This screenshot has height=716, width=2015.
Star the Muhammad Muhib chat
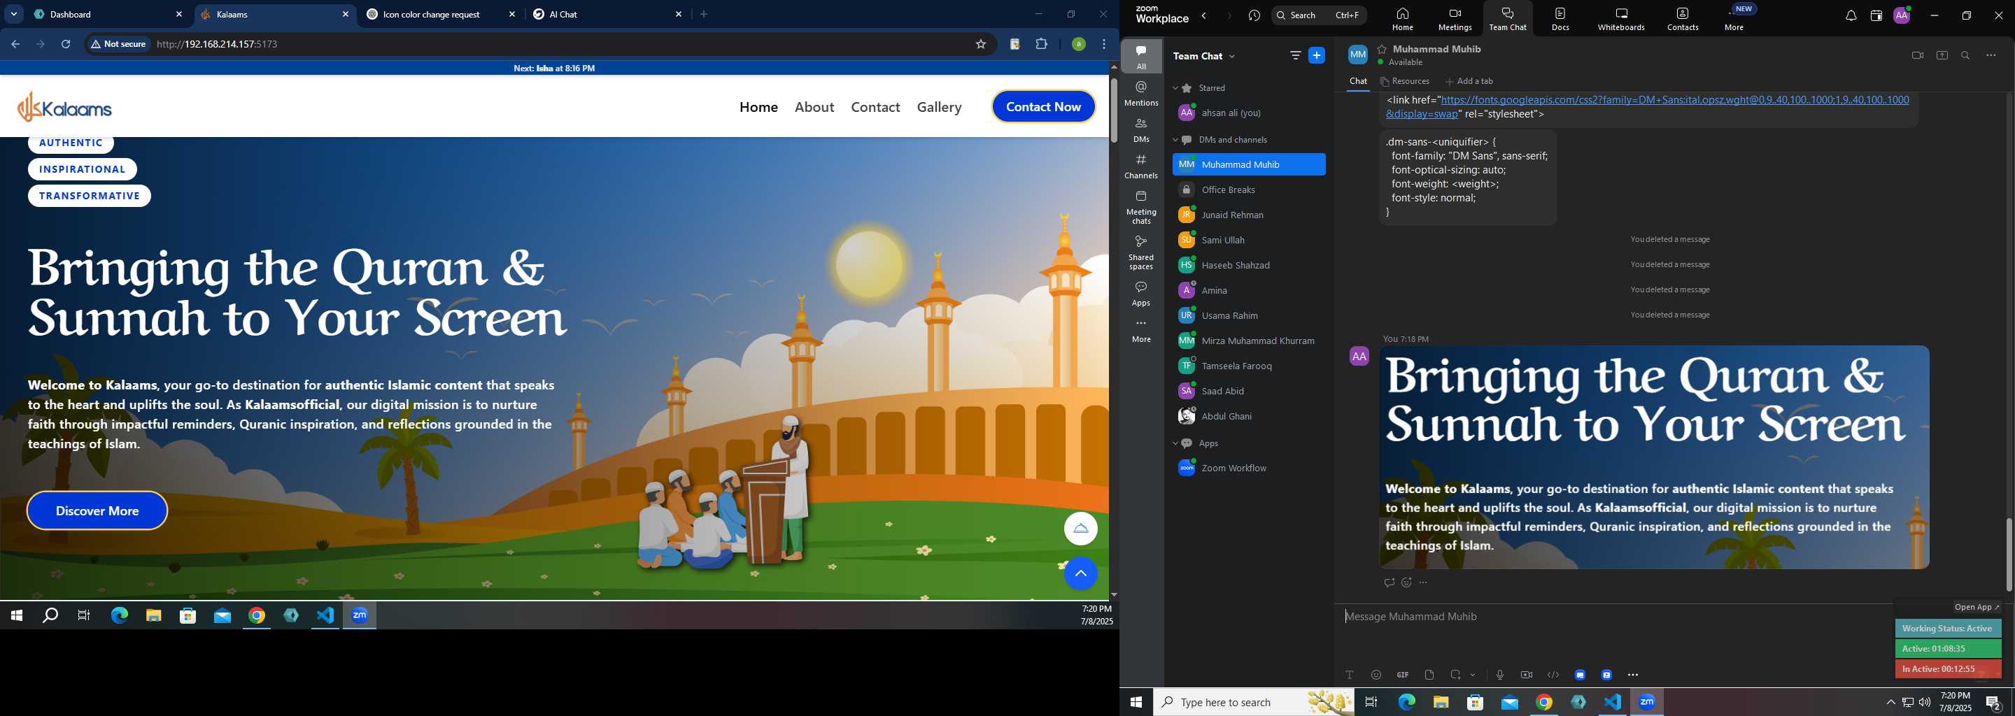pos(1383,48)
